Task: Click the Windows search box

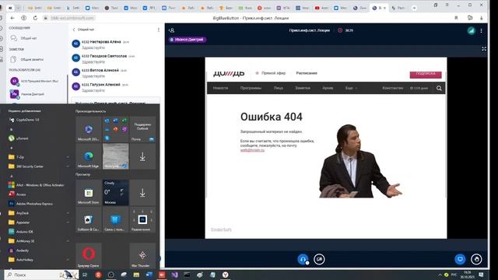Action: point(41,275)
